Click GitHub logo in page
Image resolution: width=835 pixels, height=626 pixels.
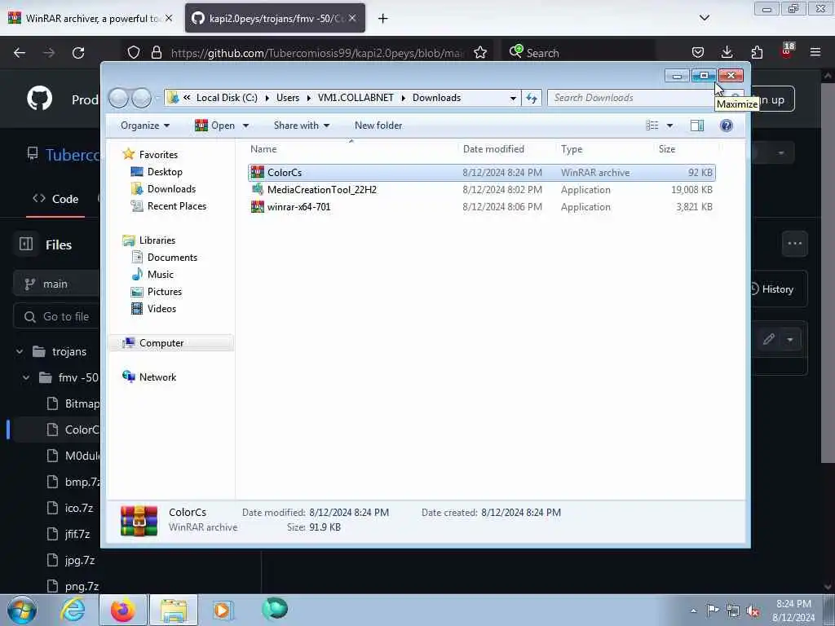[x=39, y=98]
